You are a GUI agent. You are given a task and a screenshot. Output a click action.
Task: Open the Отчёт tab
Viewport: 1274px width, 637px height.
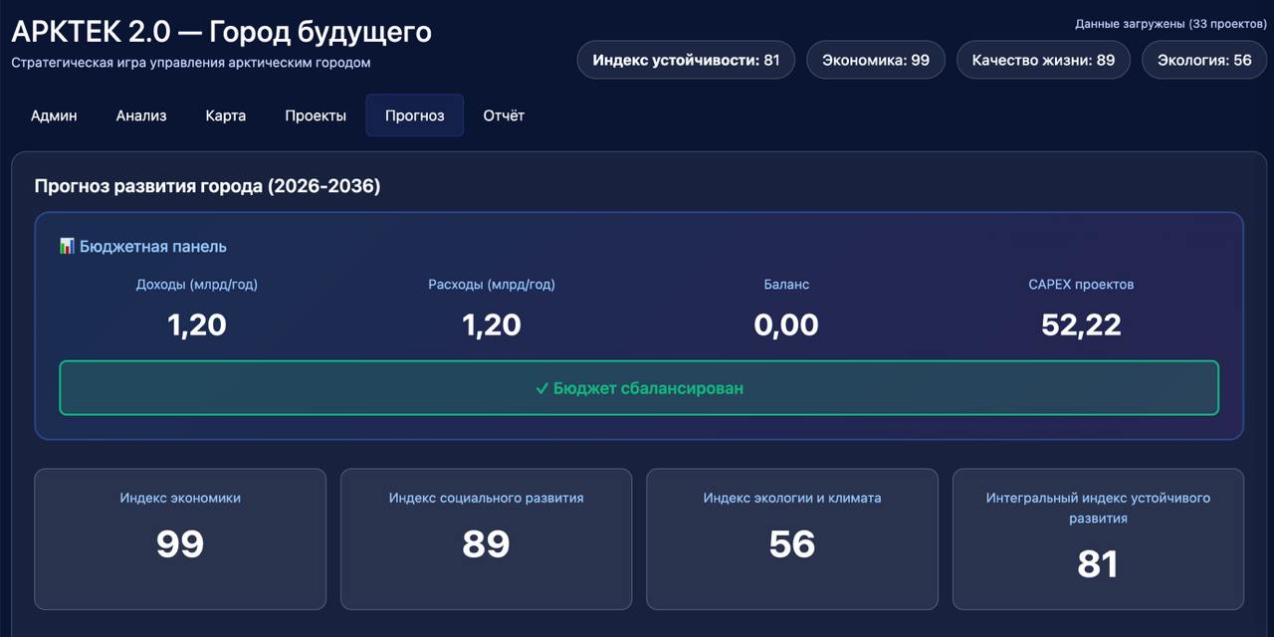coord(504,115)
